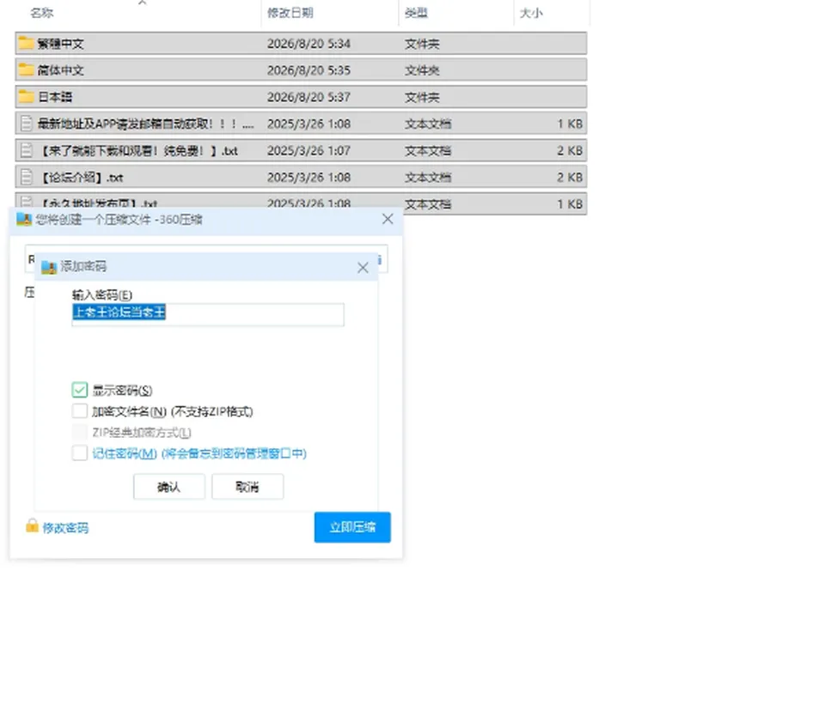Image resolution: width=825 pixels, height=716 pixels.
Task: Close the 360压缩 create archive window
Action: click(x=388, y=219)
